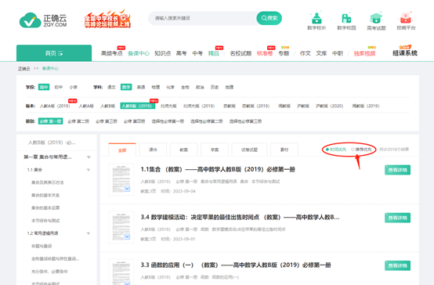This screenshot has height=285, width=434.
Task: Open 组课系统 link
Action: 405,52
